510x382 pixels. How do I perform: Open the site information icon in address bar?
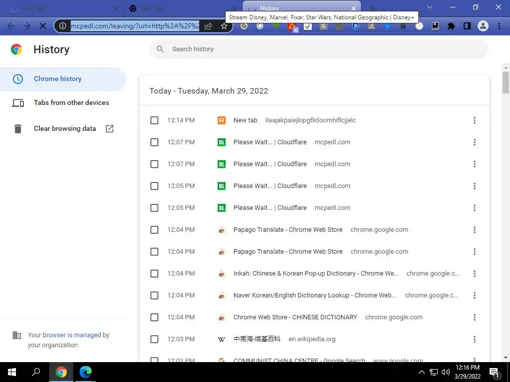tap(63, 26)
